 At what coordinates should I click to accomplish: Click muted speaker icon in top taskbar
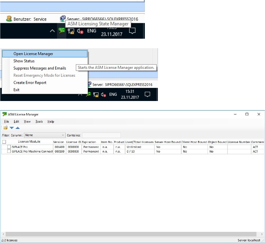coord(80,31)
